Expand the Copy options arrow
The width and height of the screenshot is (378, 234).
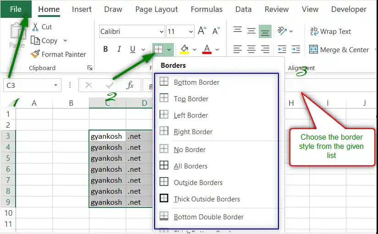pyautogui.click(x=65, y=40)
